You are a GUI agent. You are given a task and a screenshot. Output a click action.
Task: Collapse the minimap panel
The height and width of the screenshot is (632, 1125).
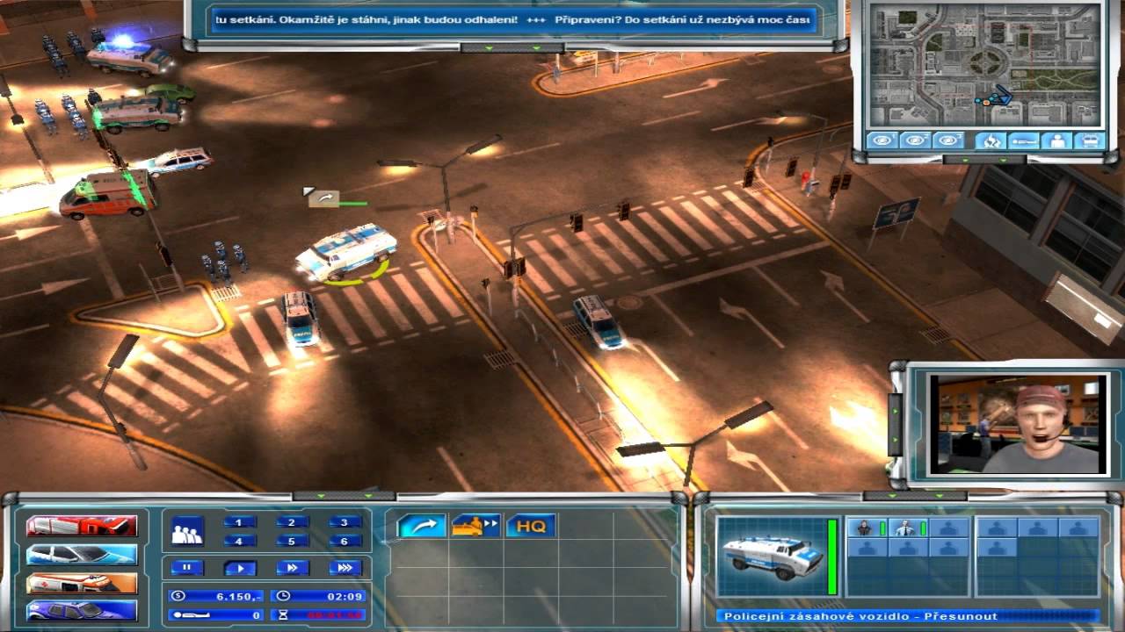[x=984, y=160]
